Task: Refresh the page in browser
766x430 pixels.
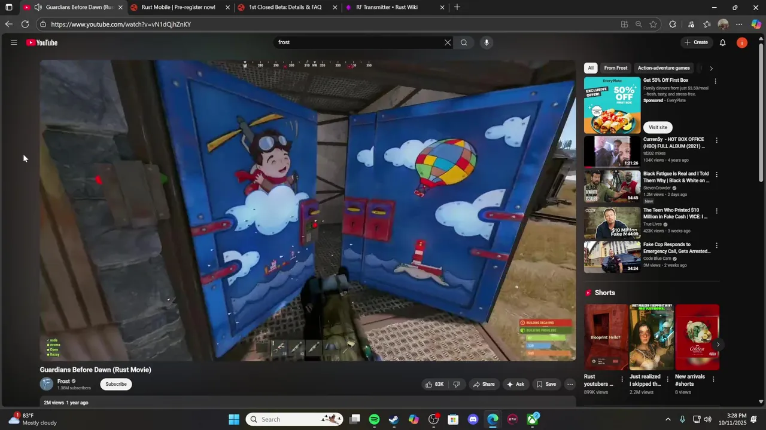Action: pyautogui.click(x=25, y=24)
